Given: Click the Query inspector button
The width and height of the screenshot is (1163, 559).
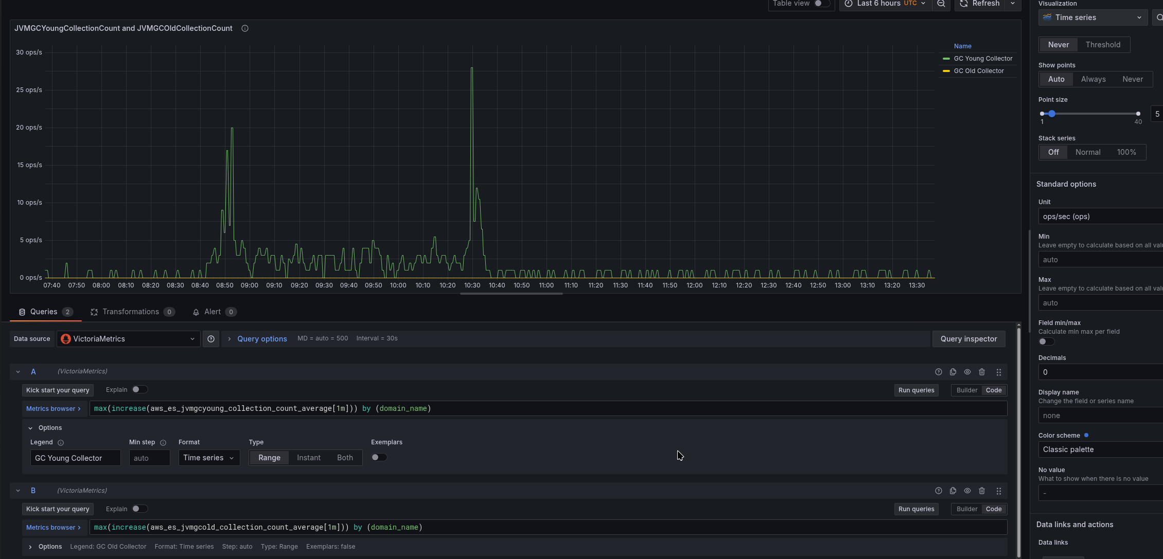Looking at the screenshot, I should (968, 339).
